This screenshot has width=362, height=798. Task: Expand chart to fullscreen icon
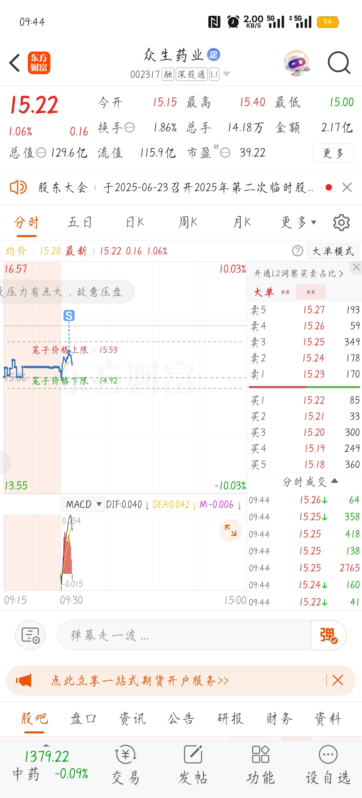pyautogui.click(x=230, y=530)
